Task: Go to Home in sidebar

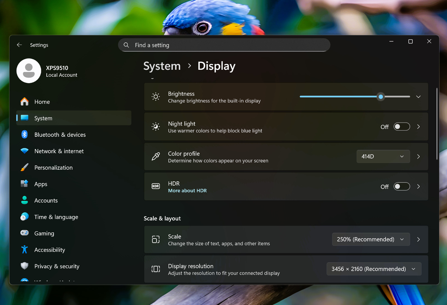Action: click(x=74, y=102)
